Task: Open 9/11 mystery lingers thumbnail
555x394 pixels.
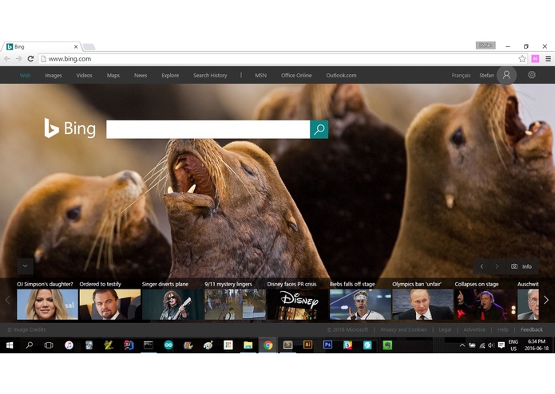Action: [x=235, y=304]
